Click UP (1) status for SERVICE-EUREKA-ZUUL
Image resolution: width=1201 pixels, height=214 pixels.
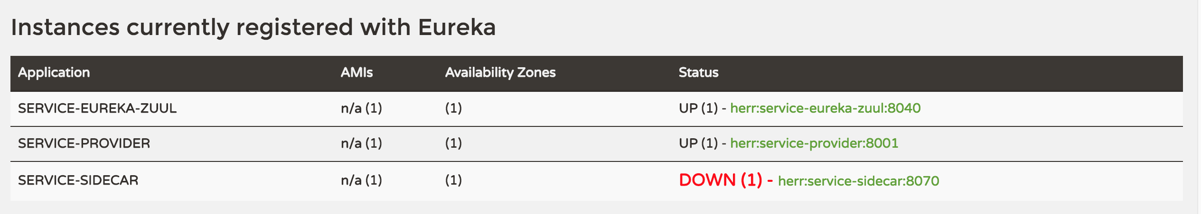tap(698, 108)
